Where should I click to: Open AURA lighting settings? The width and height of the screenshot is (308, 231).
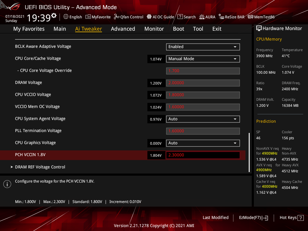tap(207, 17)
